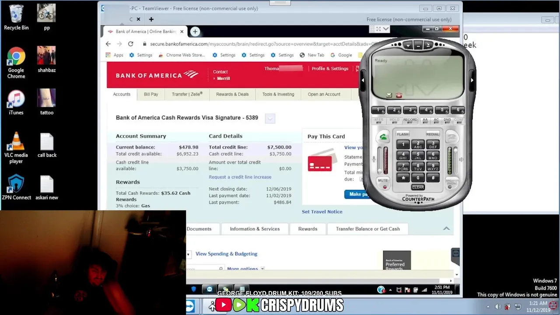Open Recycle Bin on desktop
Image resolution: width=560 pixels, height=315 pixels.
pyautogui.click(x=16, y=17)
